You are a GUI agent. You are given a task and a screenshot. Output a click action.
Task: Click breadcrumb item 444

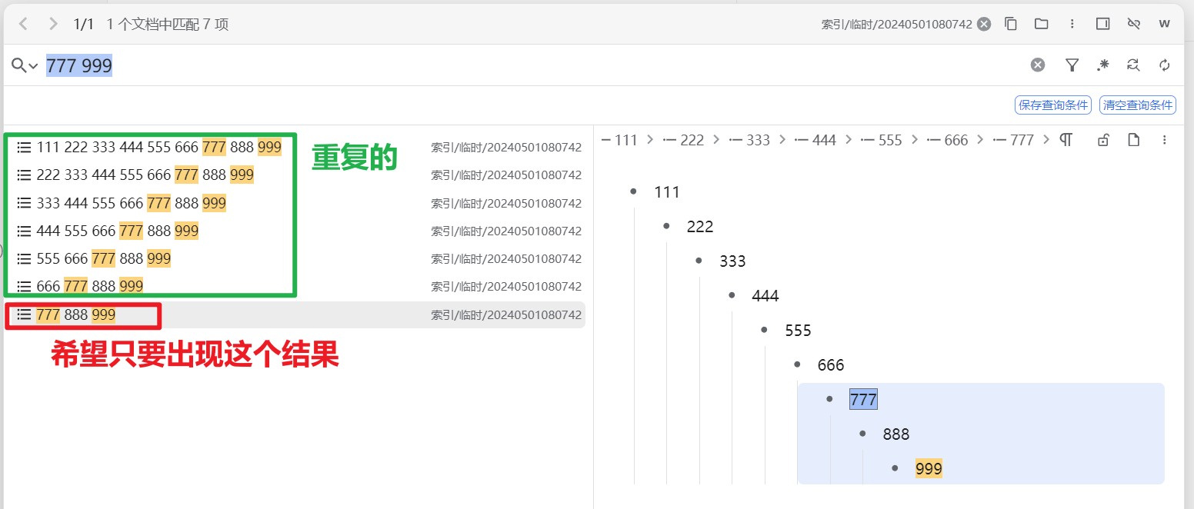(x=815, y=140)
